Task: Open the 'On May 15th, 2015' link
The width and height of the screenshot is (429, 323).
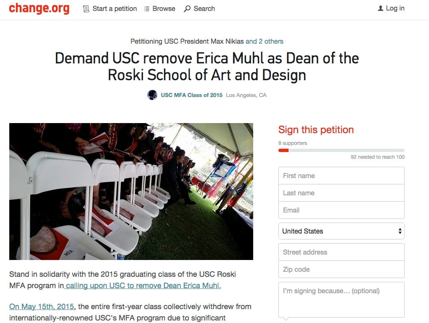Action: [41, 307]
